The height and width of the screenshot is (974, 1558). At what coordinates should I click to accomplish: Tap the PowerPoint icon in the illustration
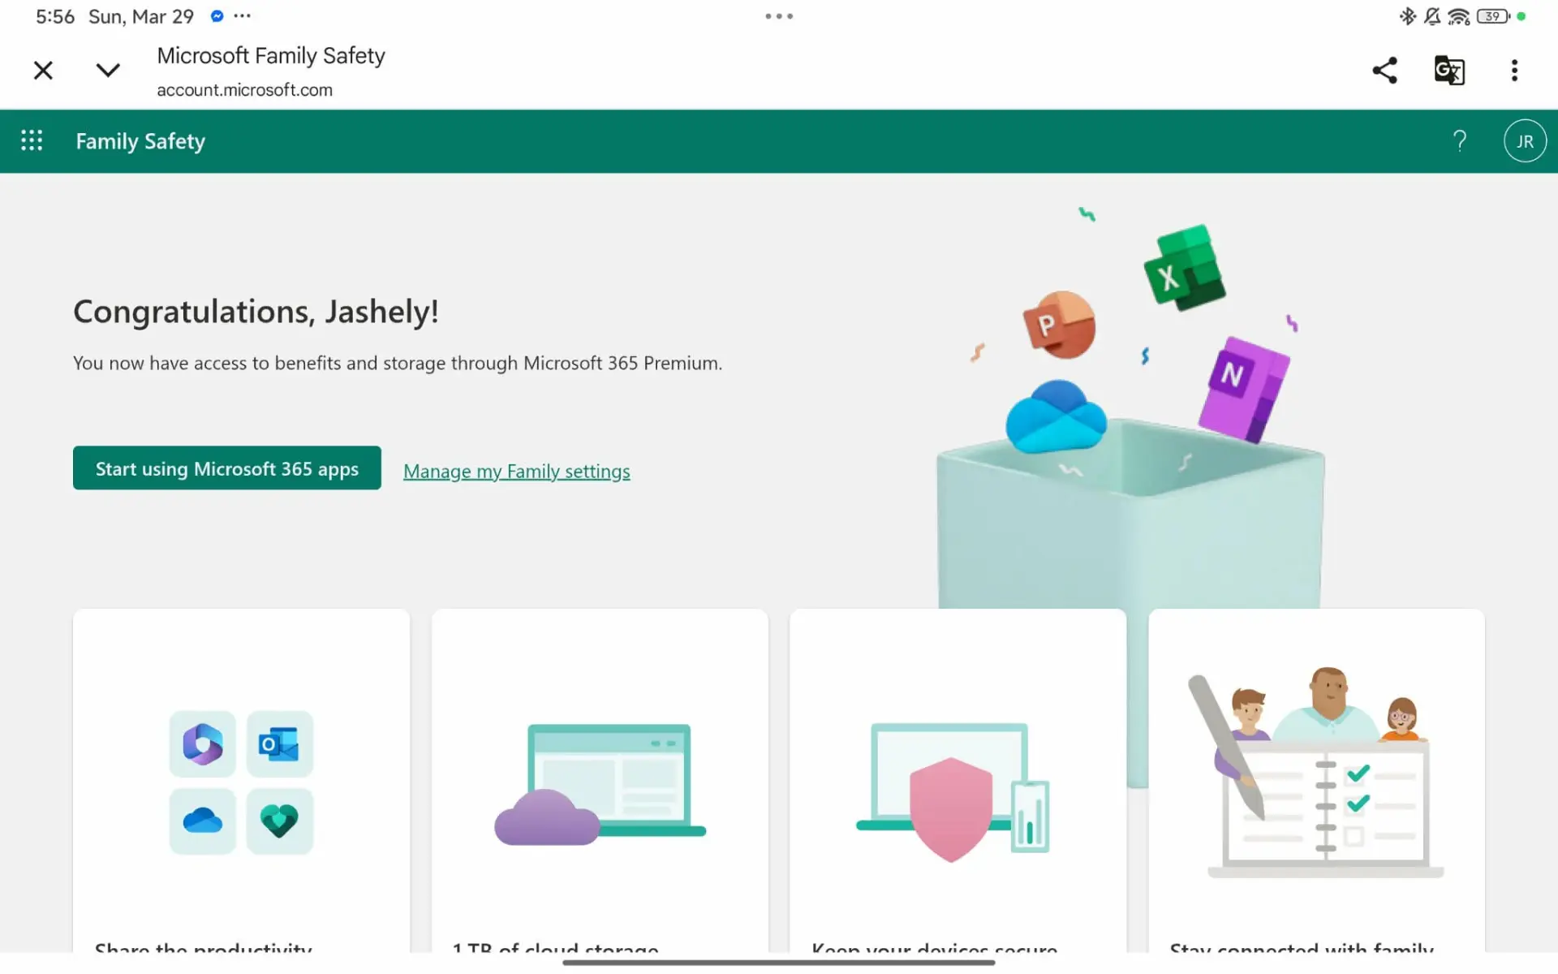pyautogui.click(x=1059, y=324)
